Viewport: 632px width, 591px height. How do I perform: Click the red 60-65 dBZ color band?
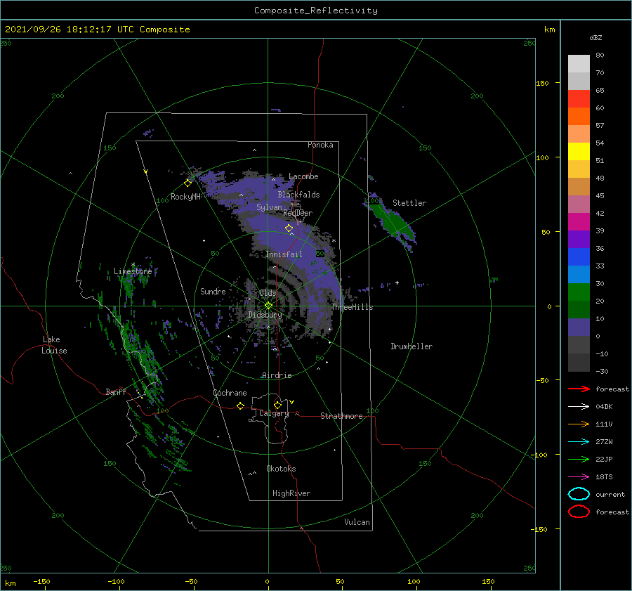pos(579,98)
